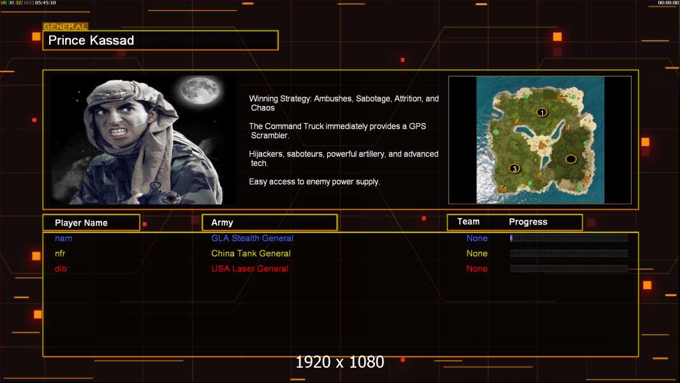The width and height of the screenshot is (680, 383).
Task: Click Easy access to enemy power supply text
Action: 314,182
